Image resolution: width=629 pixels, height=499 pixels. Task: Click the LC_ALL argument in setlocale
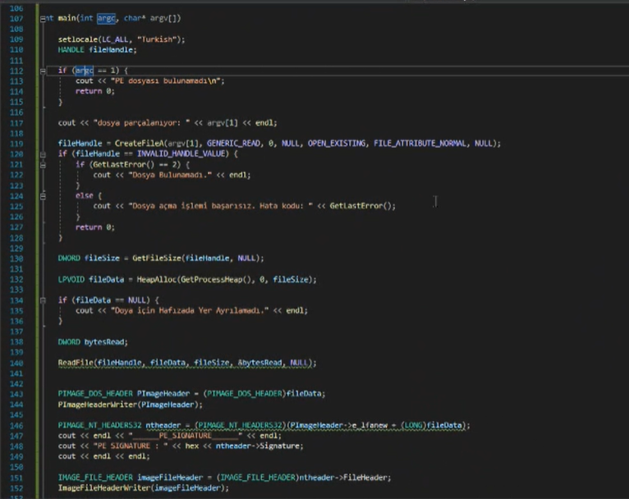pyautogui.click(x=115, y=39)
